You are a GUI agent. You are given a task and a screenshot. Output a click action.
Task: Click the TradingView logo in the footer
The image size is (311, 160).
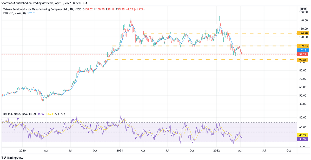[x=12, y=158]
